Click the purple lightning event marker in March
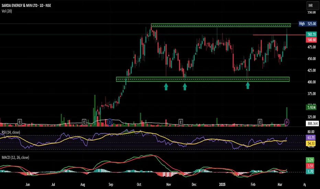The image size is (320, 189). coord(287,122)
